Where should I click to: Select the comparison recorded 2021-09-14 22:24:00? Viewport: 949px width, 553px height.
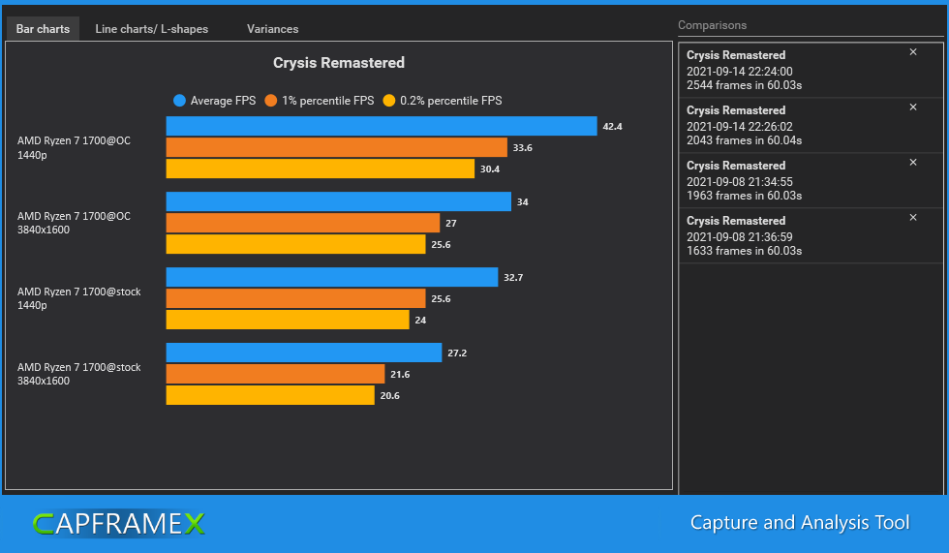click(x=811, y=70)
